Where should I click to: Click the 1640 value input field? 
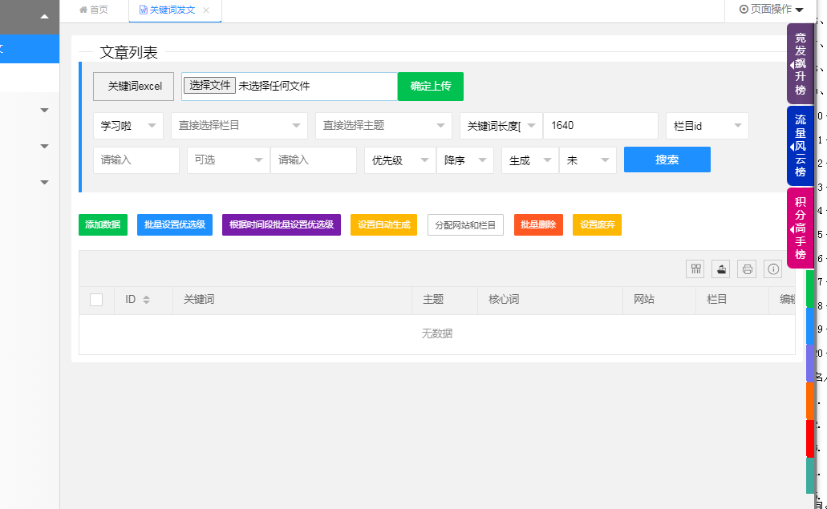pos(601,126)
